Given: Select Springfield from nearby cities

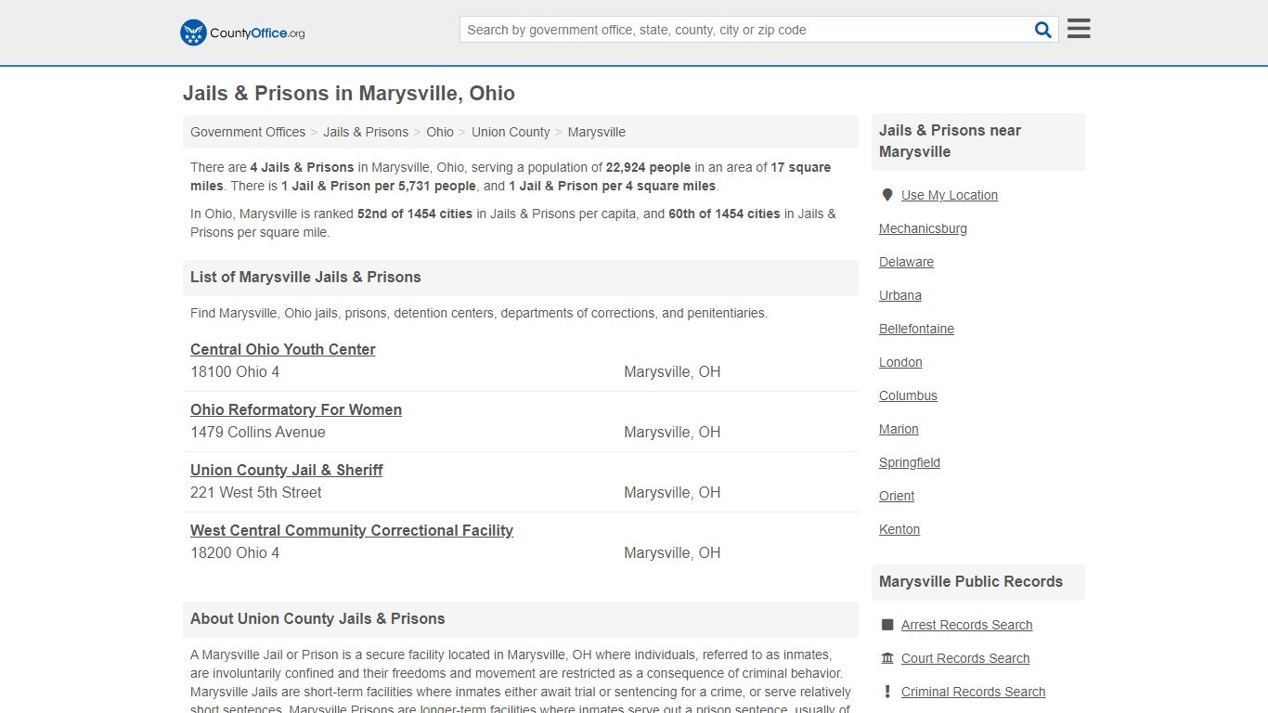Looking at the screenshot, I should [910, 462].
